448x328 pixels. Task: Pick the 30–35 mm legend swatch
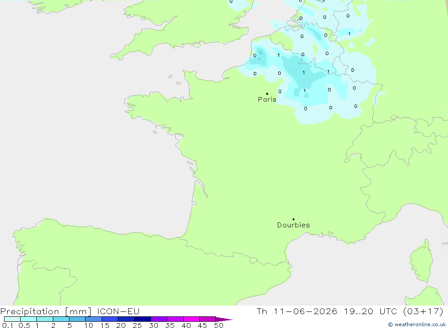coord(159,319)
